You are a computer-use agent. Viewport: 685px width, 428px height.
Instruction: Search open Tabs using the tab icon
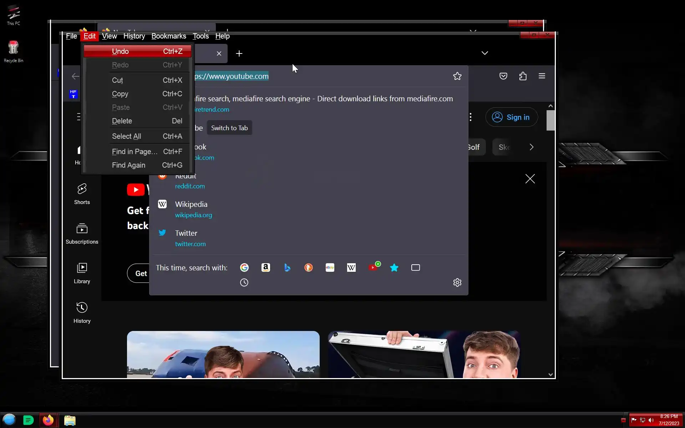point(415,267)
